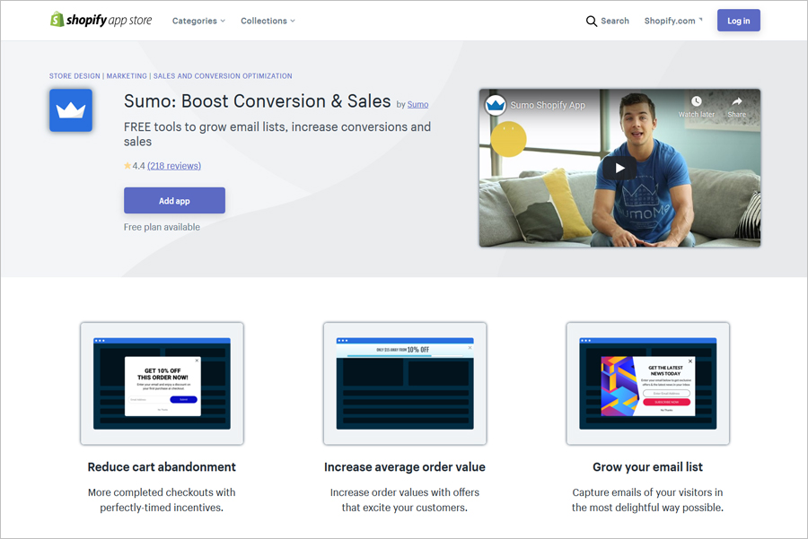Click the Grow your email list heading
808x539 pixels.
pos(647,467)
